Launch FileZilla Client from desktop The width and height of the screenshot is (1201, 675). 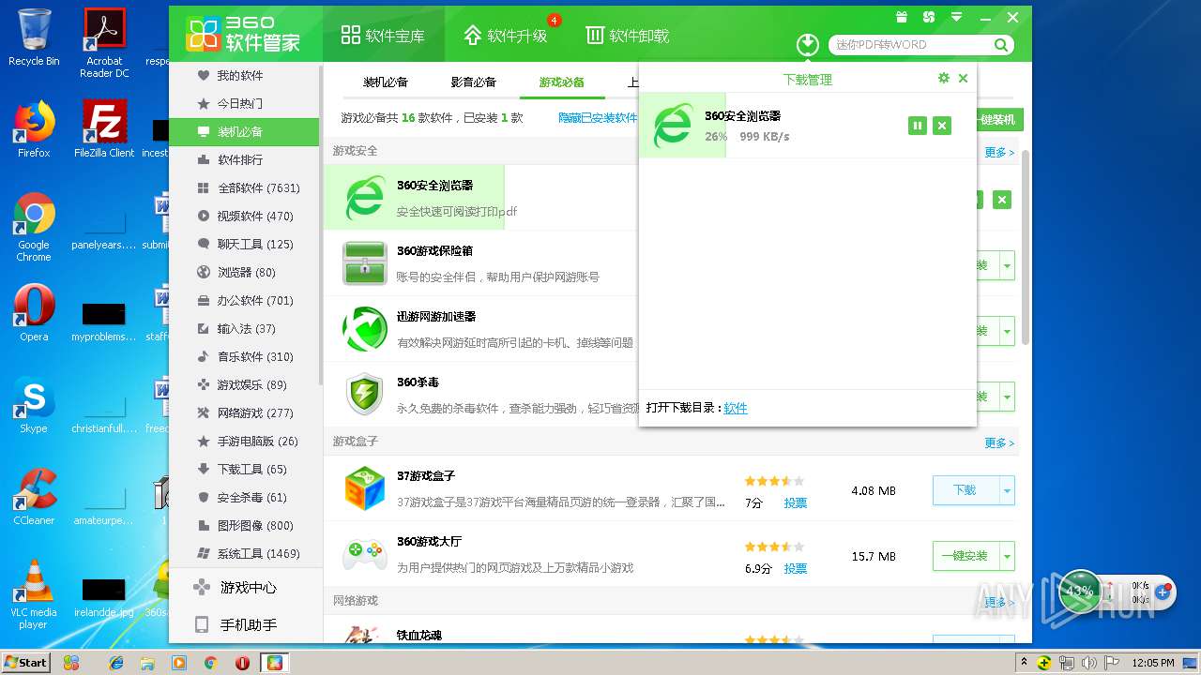(x=105, y=129)
